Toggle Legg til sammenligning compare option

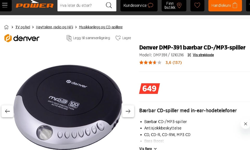pos(88,38)
